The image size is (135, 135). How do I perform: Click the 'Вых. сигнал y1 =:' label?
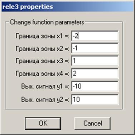click(45, 87)
